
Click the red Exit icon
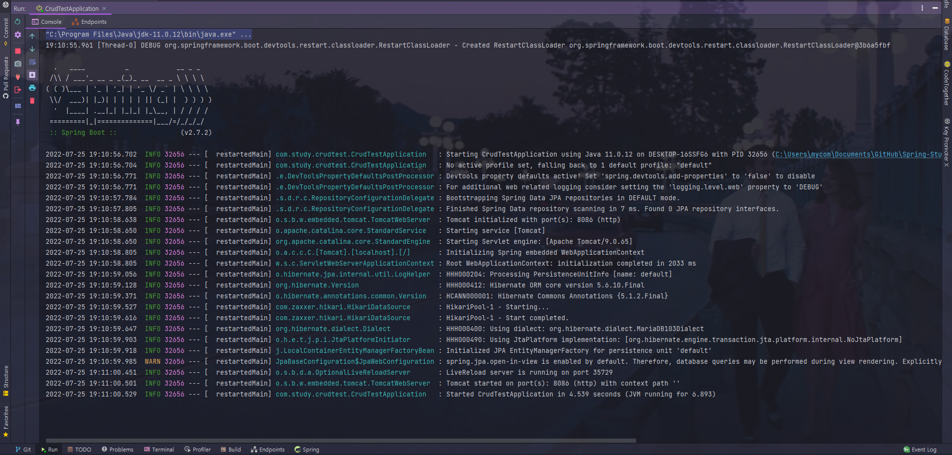click(18, 90)
